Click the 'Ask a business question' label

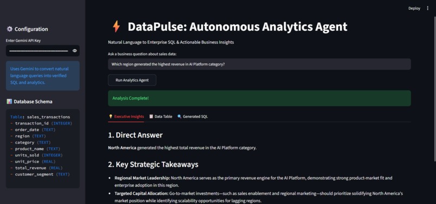[142, 54]
